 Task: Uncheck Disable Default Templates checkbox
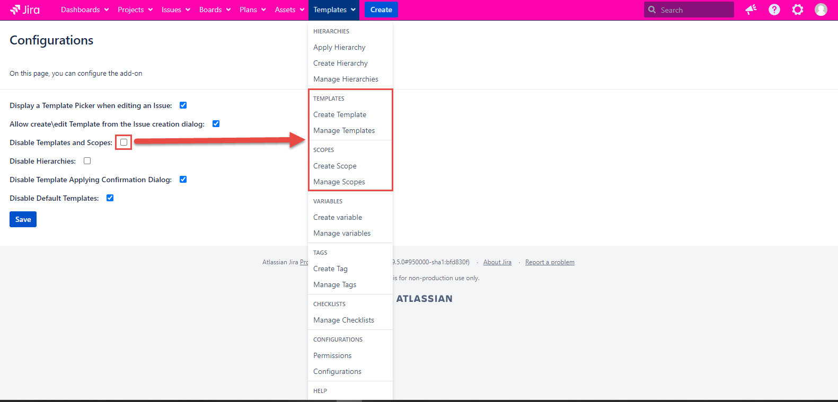[110, 198]
